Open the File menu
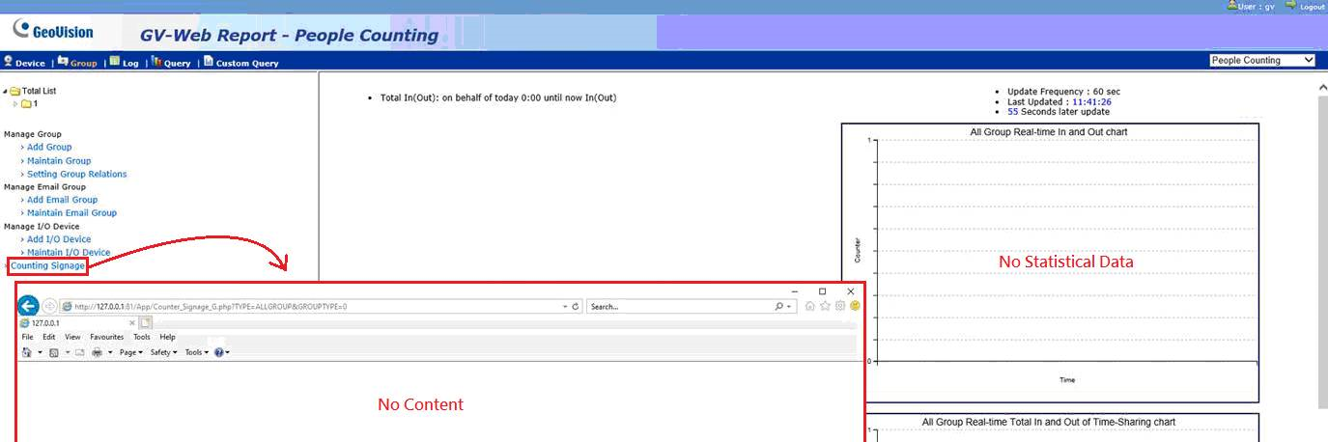 (28, 338)
